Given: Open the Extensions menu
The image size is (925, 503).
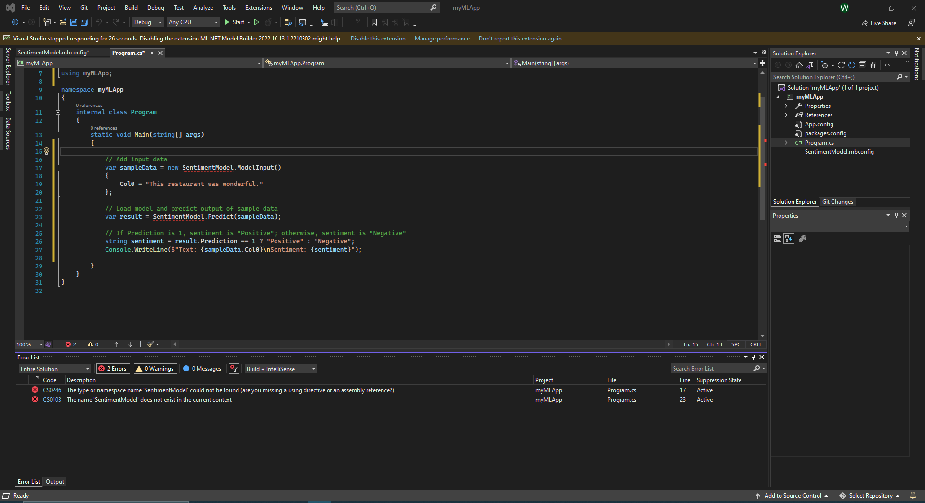Looking at the screenshot, I should (x=258, y=7).
